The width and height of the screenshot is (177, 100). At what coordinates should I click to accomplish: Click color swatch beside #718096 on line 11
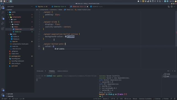66,36
